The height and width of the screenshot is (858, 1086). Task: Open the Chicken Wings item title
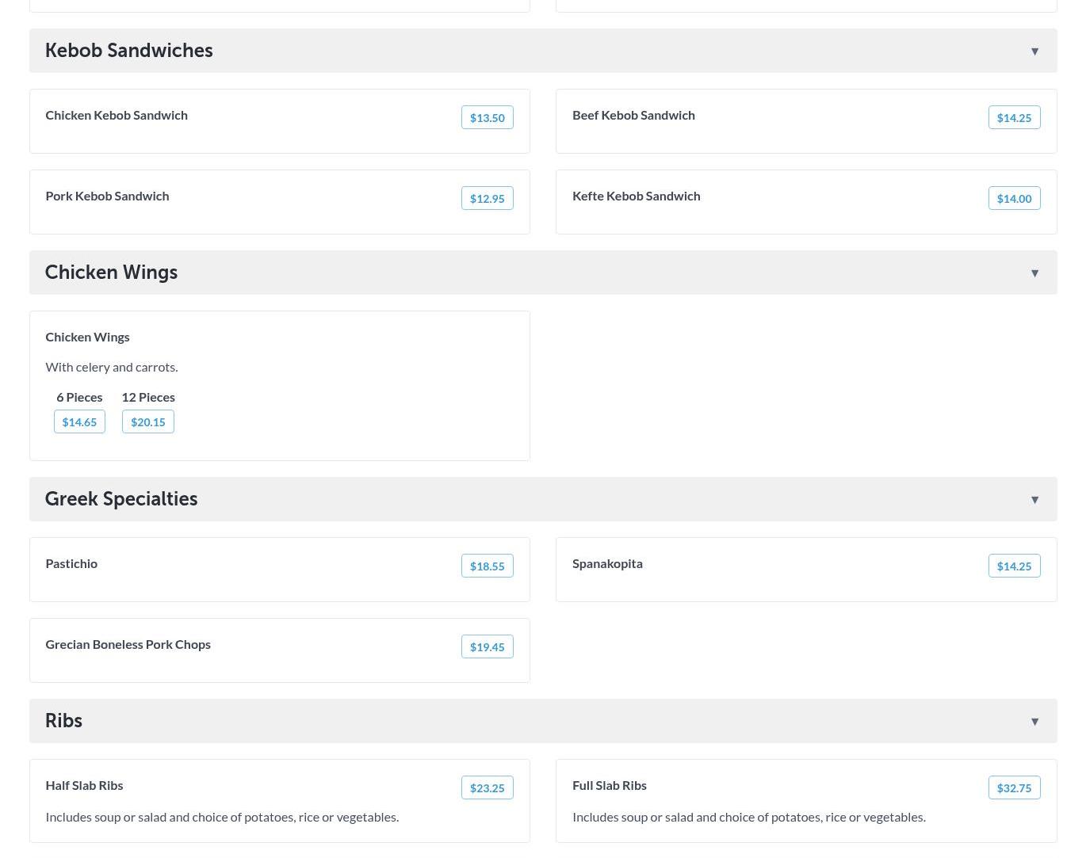pyautogui.click(x=87, y=337)
